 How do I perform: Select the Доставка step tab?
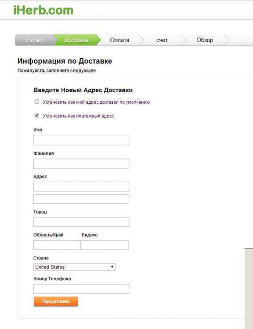tap(76, 40)
